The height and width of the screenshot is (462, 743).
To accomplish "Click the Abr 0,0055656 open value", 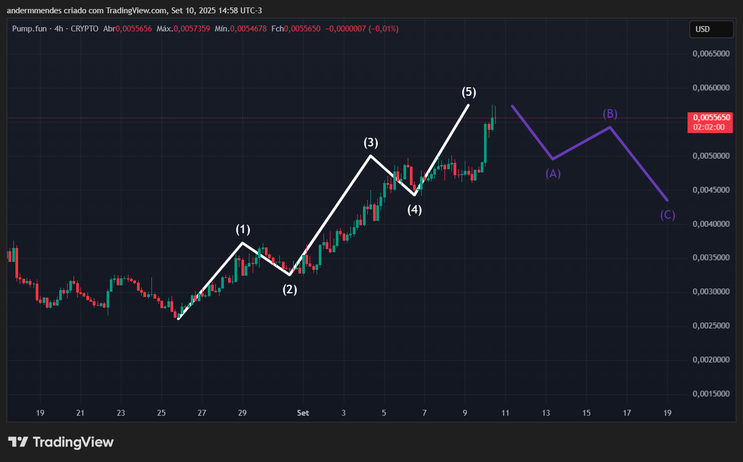I will (127, 29).
